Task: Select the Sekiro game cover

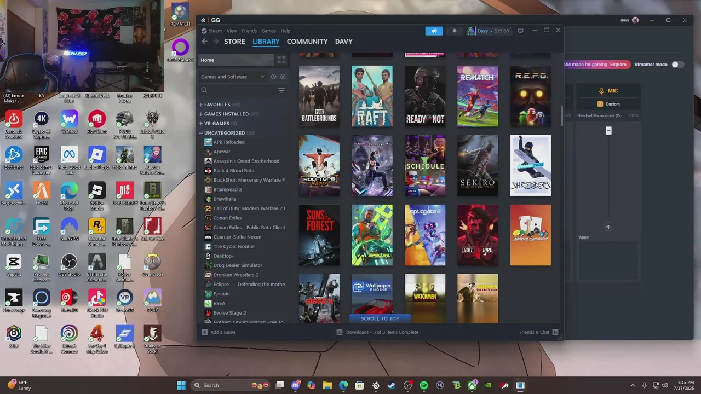Action: (478, 165)
